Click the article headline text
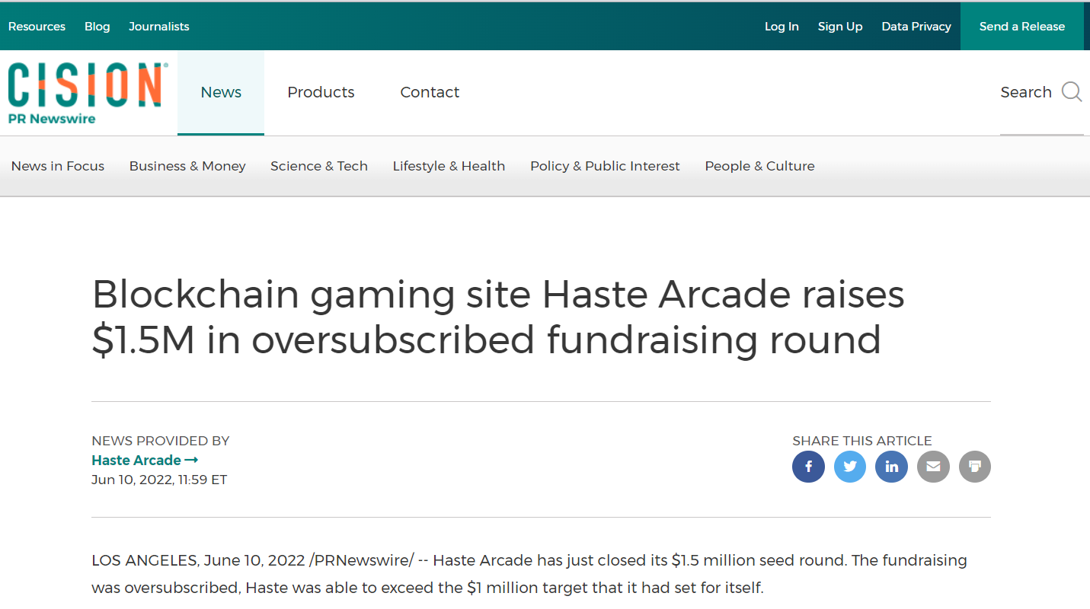This screenshot has height=609, width=1090. pos(498,317)
